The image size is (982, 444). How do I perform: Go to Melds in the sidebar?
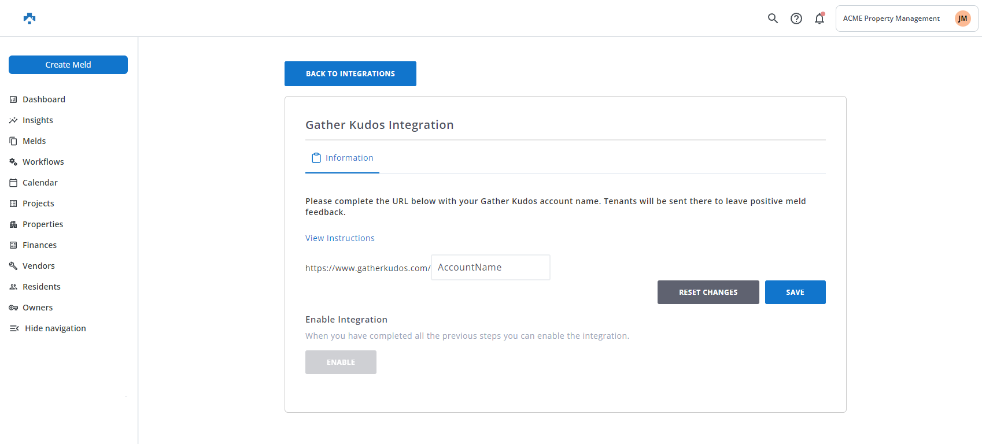(x=34, y=141)
